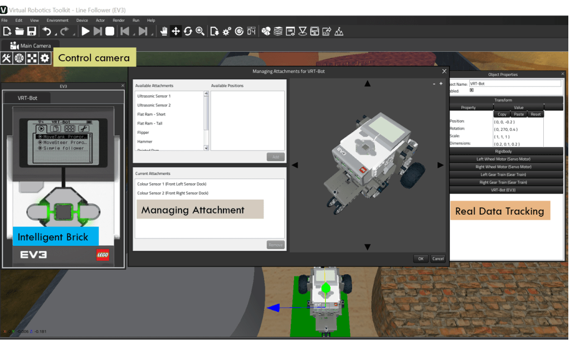Click the Stop simulation button
This screenshot has height=340, width=570.
[110, 32]
